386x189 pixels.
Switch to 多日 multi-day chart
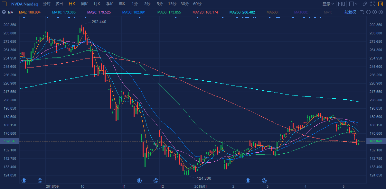[59, 4]
